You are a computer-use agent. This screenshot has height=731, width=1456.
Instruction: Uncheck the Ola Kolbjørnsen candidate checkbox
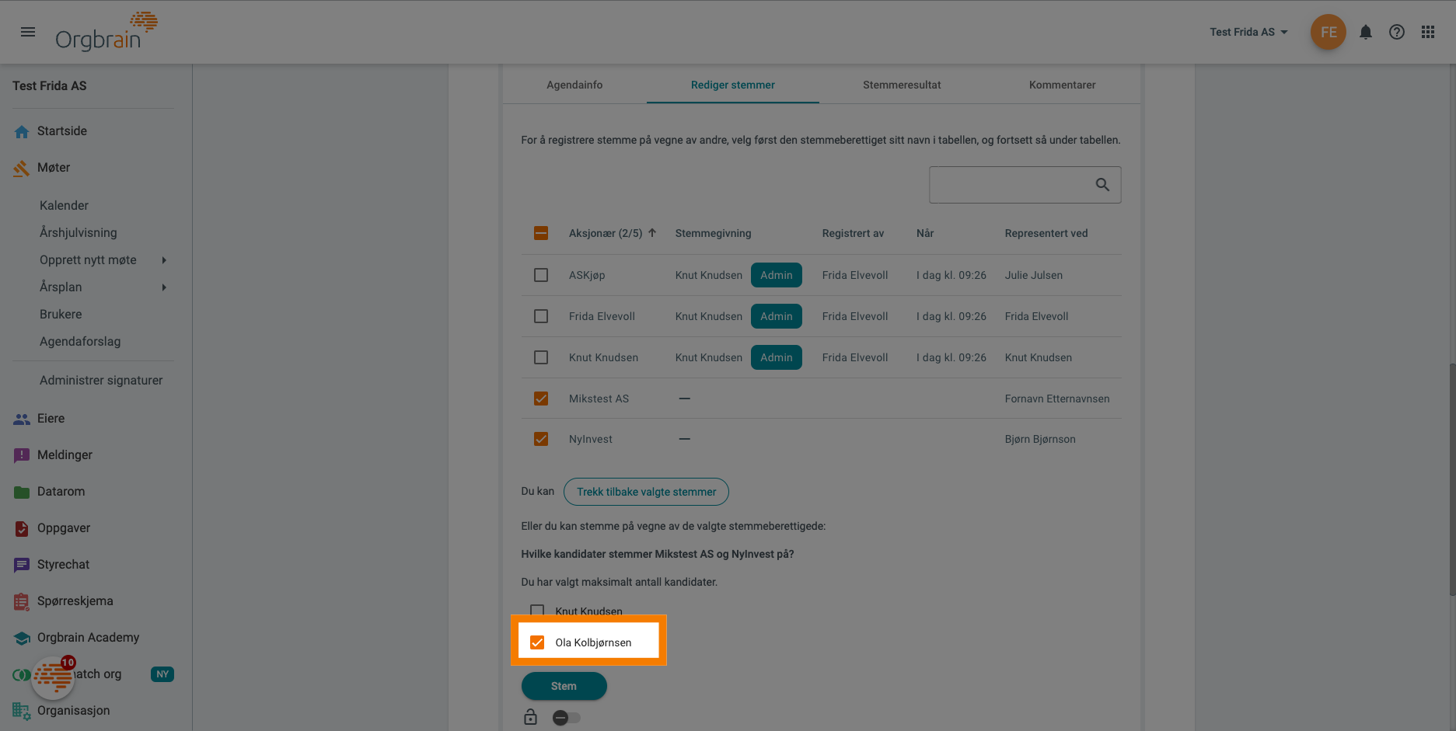tap(537, 642)
